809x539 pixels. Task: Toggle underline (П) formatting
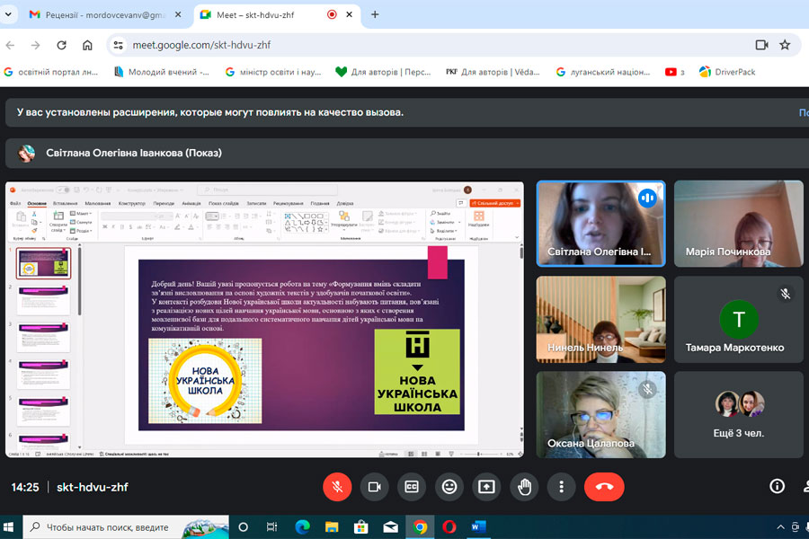tap(121, 227)
